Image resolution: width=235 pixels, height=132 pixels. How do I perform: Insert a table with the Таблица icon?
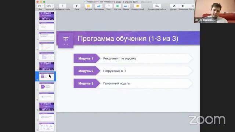[x=88, y=6]
